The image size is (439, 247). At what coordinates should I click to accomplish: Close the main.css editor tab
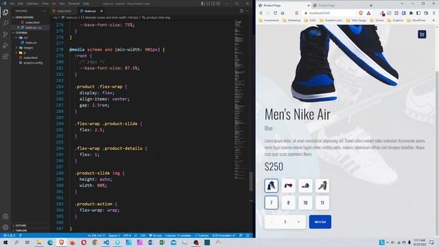pyautogui.click(x=102, y=11)
